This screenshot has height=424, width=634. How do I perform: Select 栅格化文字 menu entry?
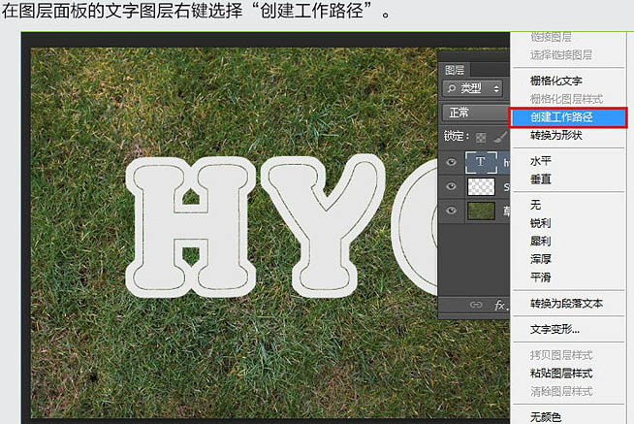556,81
